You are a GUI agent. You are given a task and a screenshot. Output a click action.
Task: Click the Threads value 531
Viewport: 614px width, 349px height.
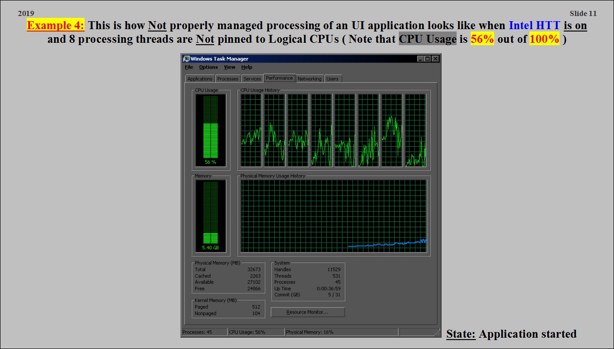point(336,276)
